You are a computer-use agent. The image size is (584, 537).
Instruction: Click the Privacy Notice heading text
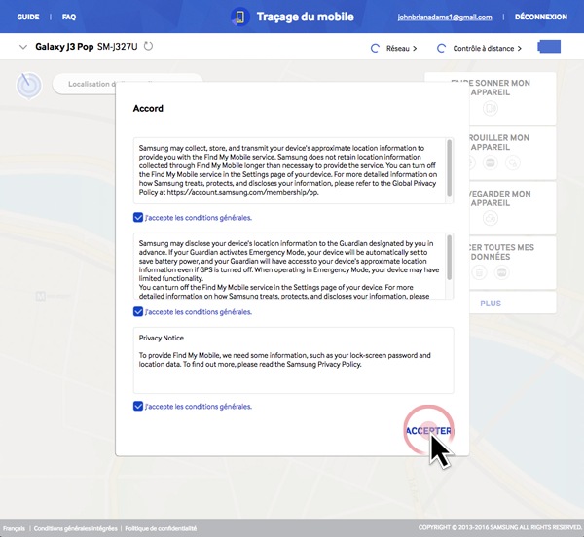pos(162,338)
